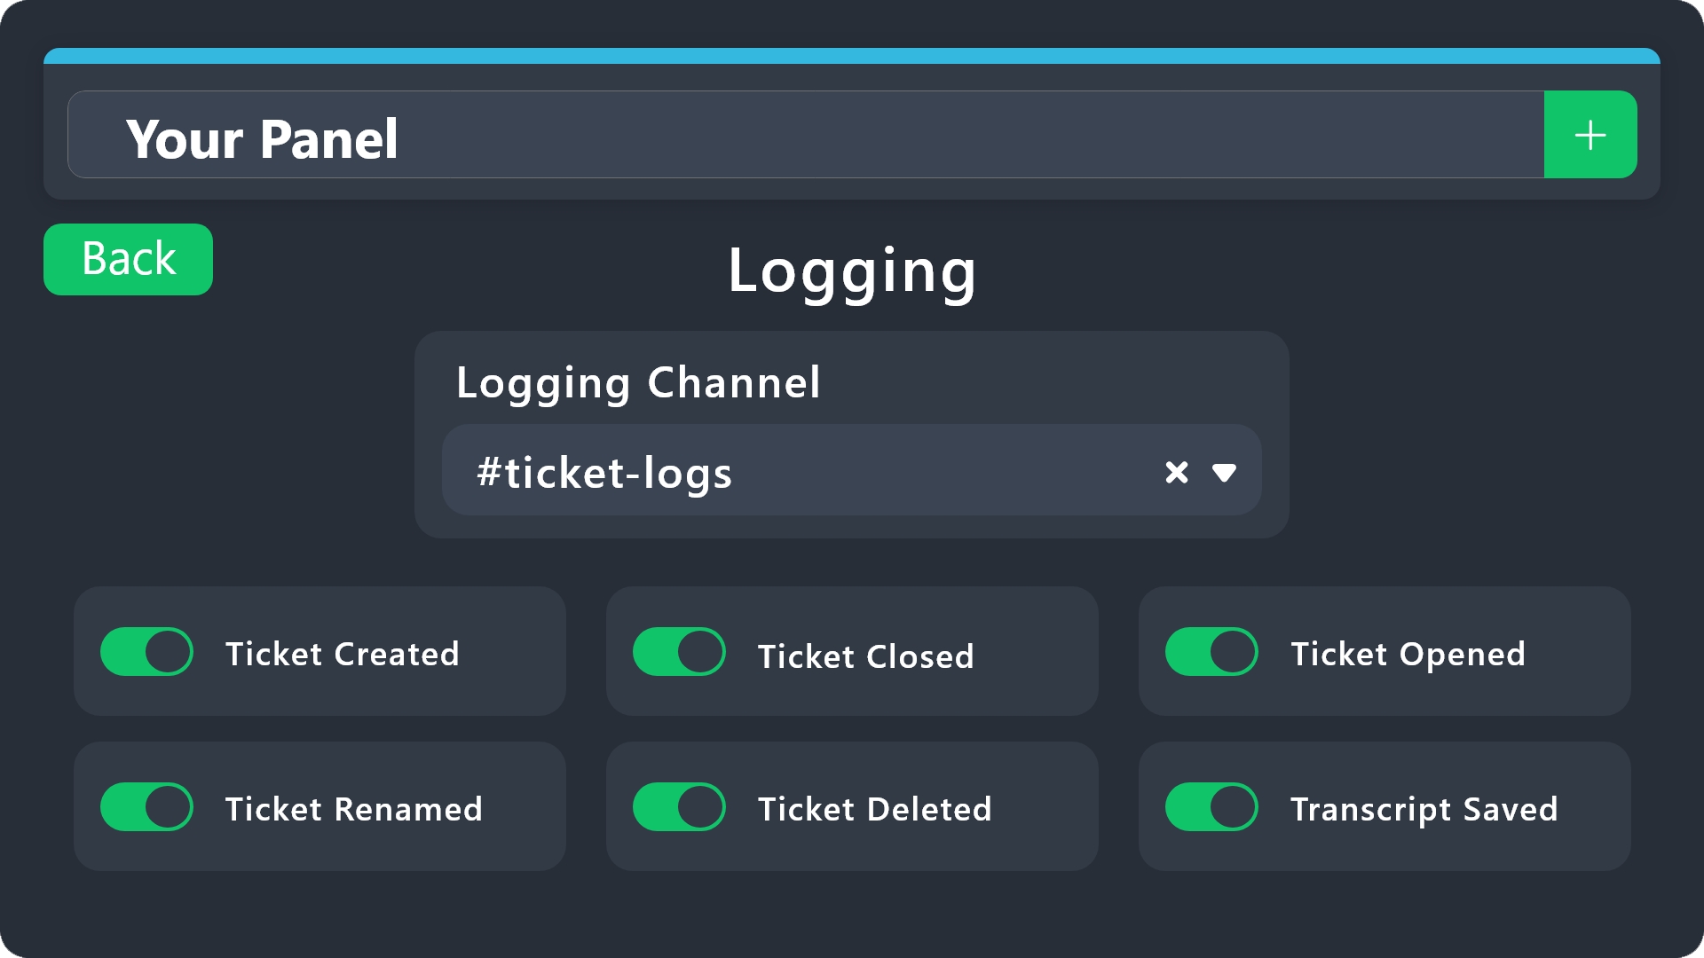Disable the Ticket Deleted toggle
Screen dimensions: 1704x958
(x=679, y=807)
